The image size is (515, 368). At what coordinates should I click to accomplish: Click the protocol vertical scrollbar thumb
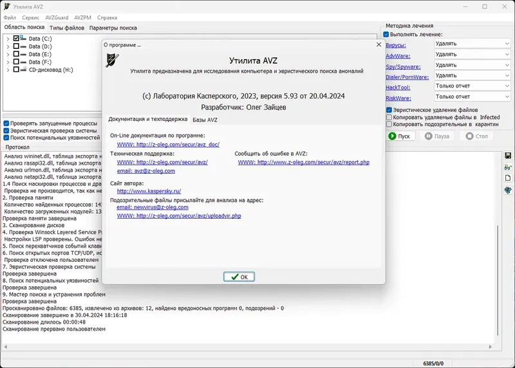pyautogui.click(x=498, y=281)
